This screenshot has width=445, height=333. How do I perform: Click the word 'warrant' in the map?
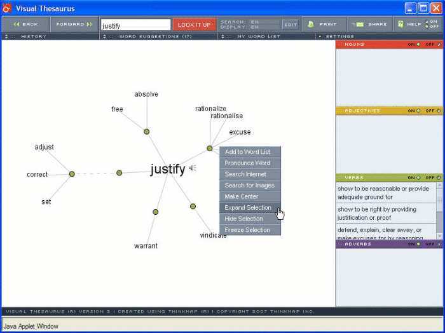[x=146, y=246]
